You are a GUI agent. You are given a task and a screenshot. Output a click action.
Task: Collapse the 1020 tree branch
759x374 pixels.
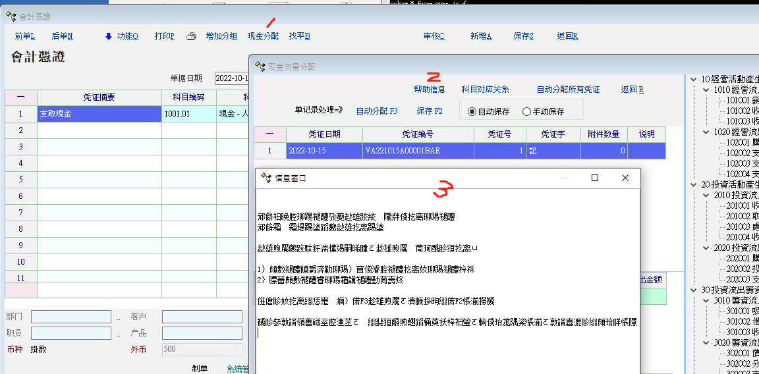tap(706, 132)
